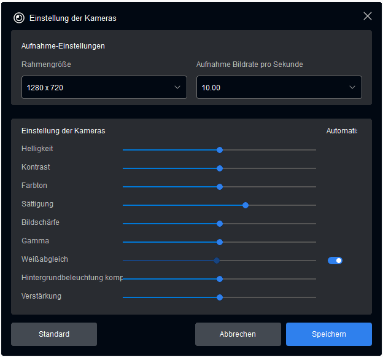
Task: Click the chevron arrow of 1280 x 720
Action: (x=177, y=87)
